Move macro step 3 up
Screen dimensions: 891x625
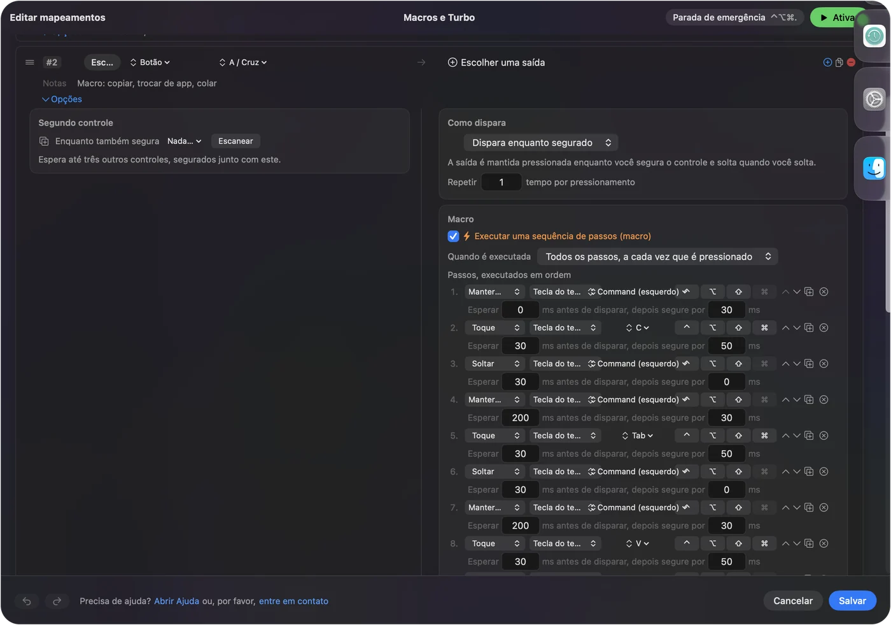pos(785,364)
